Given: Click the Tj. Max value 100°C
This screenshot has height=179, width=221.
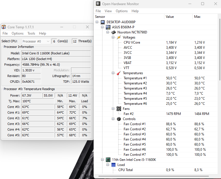Looking at the screenshot, I should 38,101.
